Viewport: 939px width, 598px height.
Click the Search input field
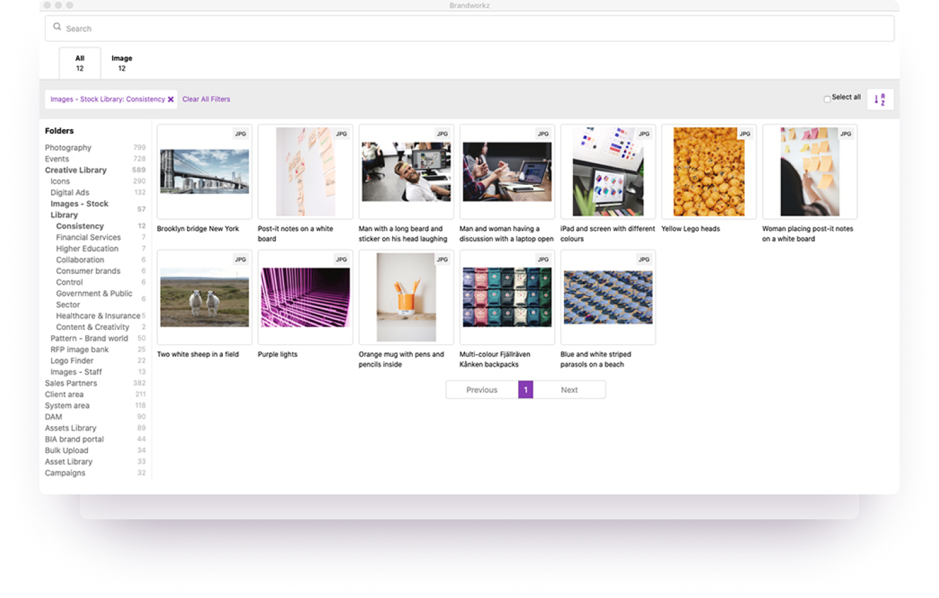click(470, 28)
